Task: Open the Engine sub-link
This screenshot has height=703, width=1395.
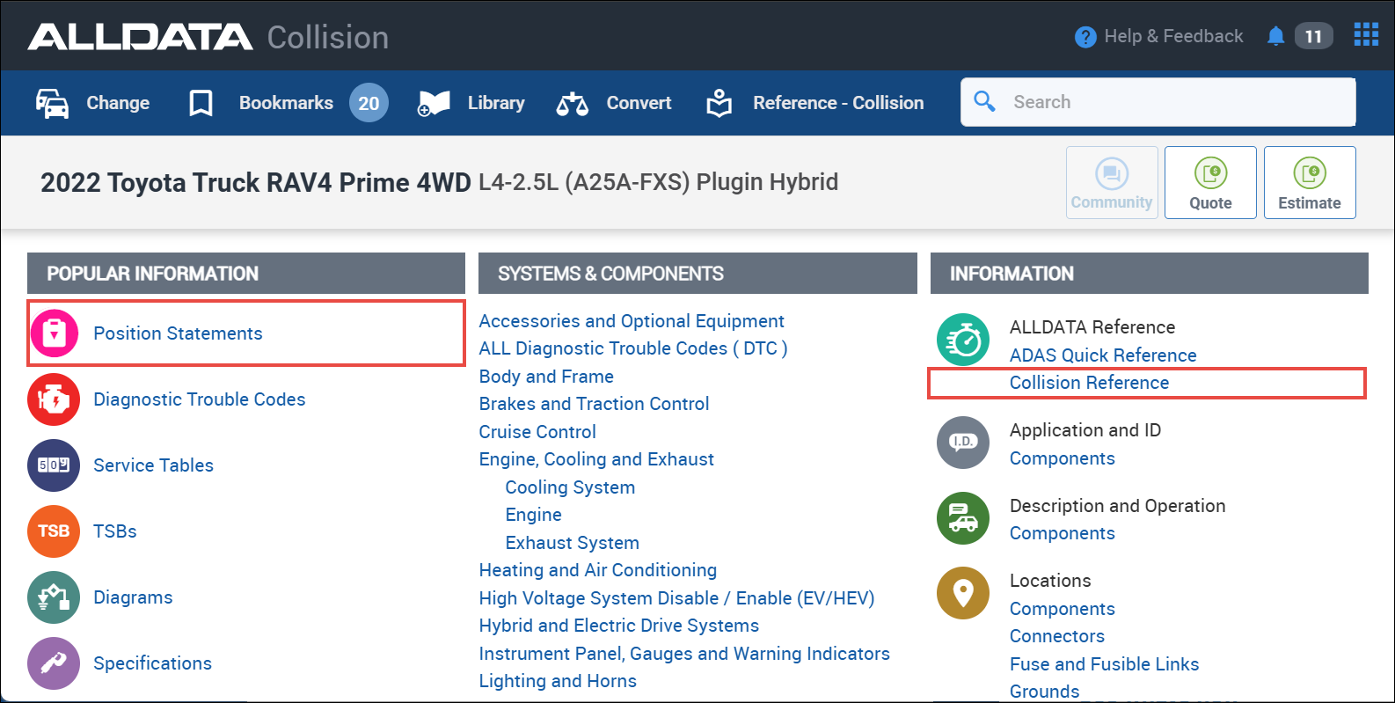Action: pyautogui.click(x=533, y=515)
